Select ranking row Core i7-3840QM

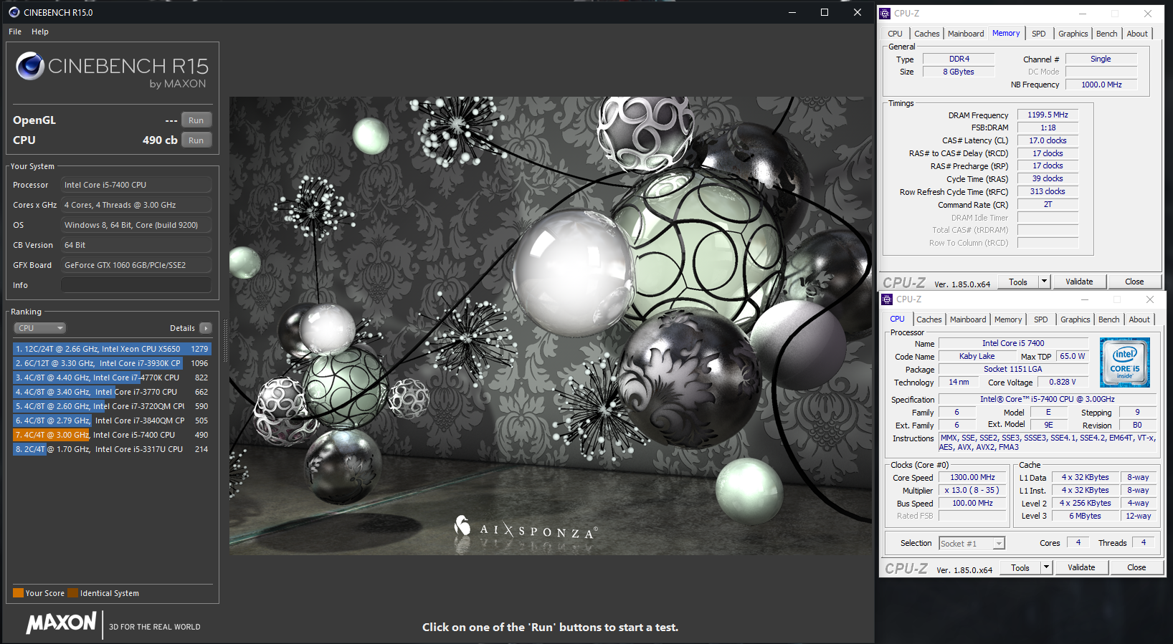[x=112, y=420]
